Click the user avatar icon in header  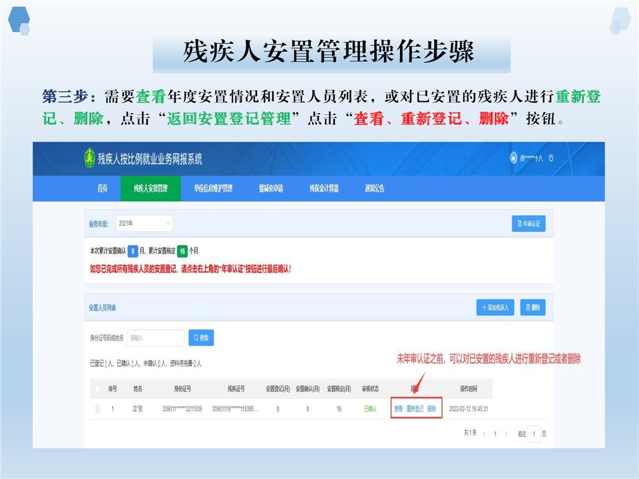pos(513,158)
